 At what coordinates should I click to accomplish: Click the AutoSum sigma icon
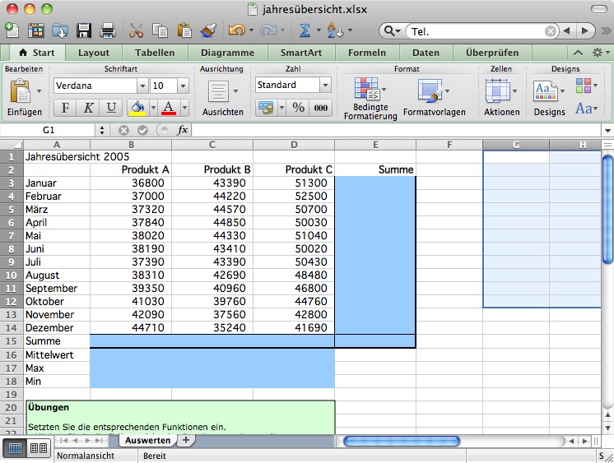[304, 30]
